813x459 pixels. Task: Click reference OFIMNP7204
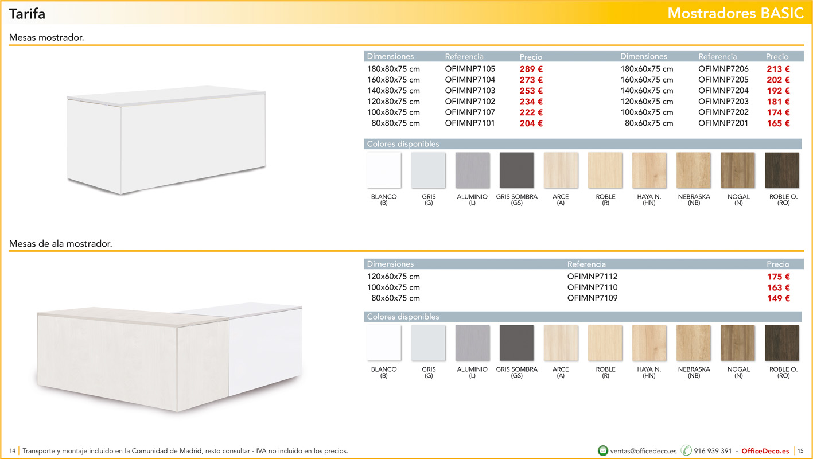[723, 91]
